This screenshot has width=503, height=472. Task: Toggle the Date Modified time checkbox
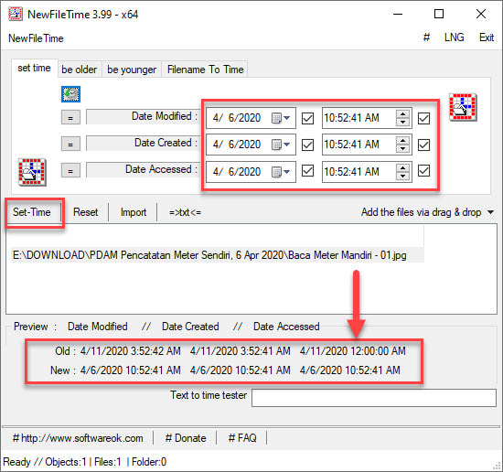[423, 118]
